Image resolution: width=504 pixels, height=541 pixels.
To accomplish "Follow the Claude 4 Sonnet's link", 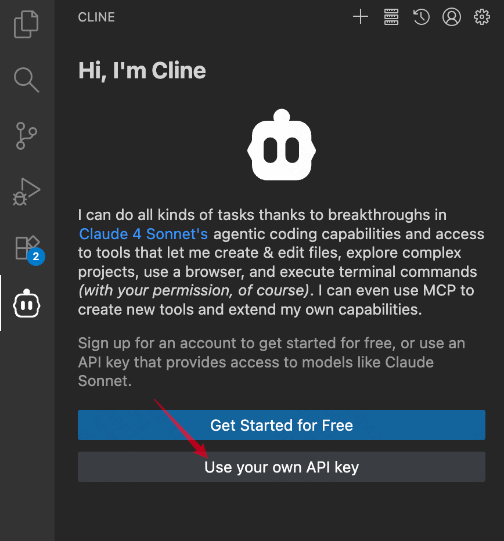I will (143, 234).
